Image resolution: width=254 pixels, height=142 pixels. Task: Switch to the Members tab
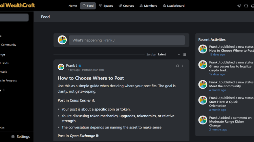[x=148, y=6]
